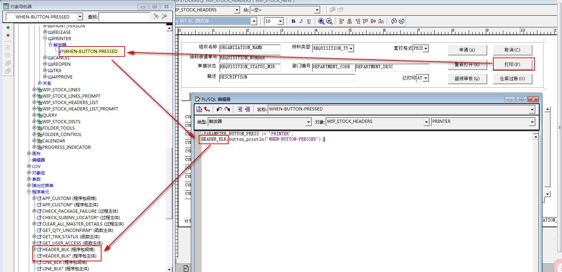Viewport: 562px width, 272px height.
Task: Open the font name dropdown in the layout editor
Action: (x=254, y=21)
